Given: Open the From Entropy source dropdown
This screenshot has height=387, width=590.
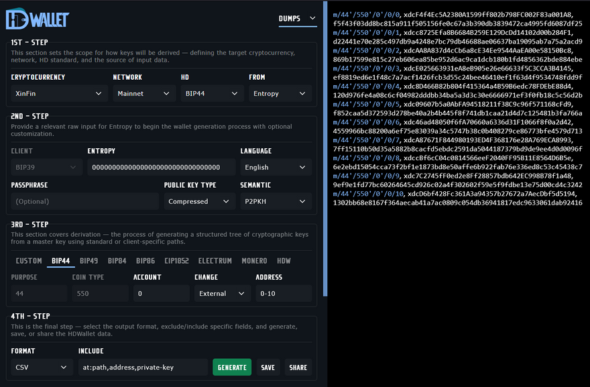Looking at the screenshot, I should [x=279, y=94].
